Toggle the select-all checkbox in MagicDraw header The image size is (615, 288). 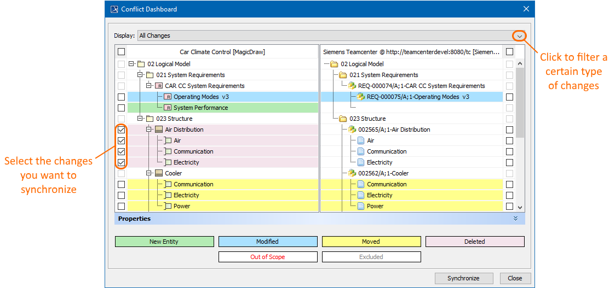(121, 52)
